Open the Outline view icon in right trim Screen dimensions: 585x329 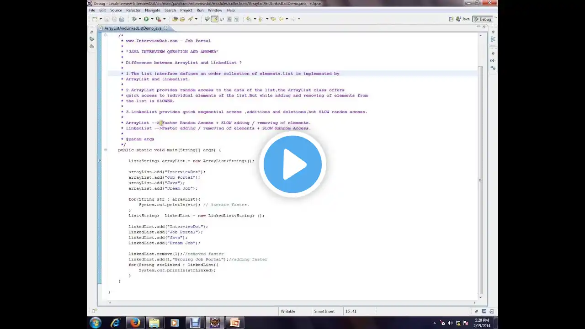tap(493, 39)
